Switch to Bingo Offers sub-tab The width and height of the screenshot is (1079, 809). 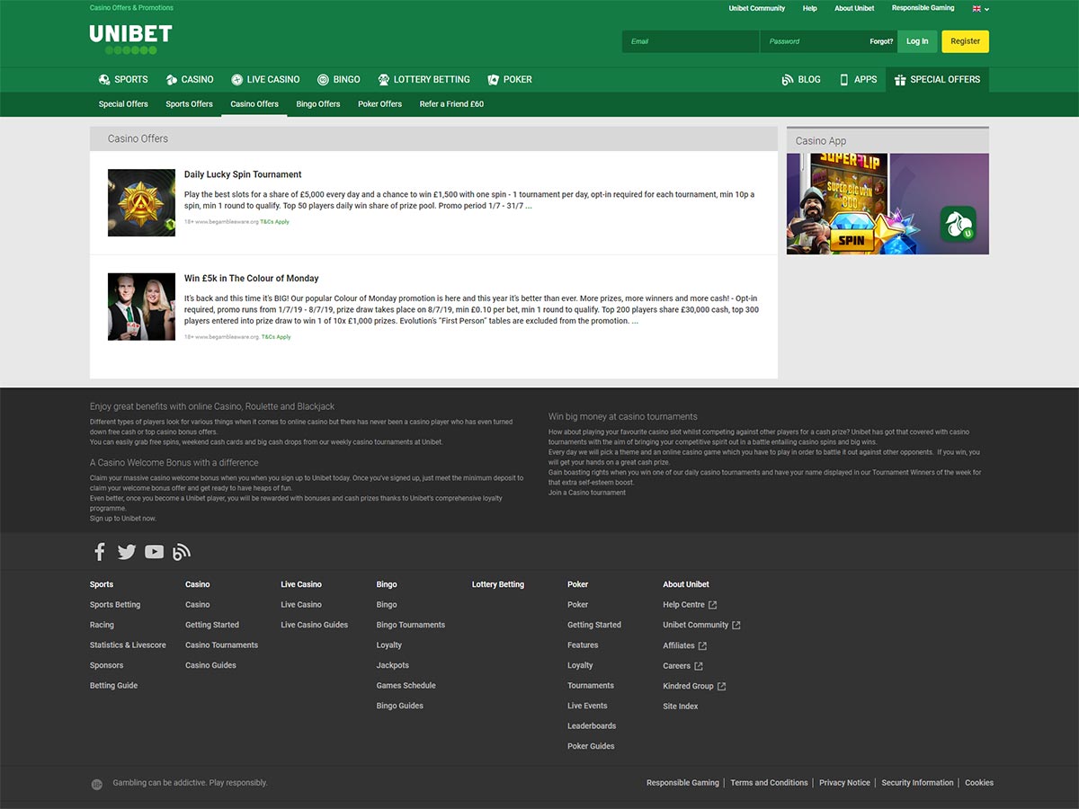point(318,104)
